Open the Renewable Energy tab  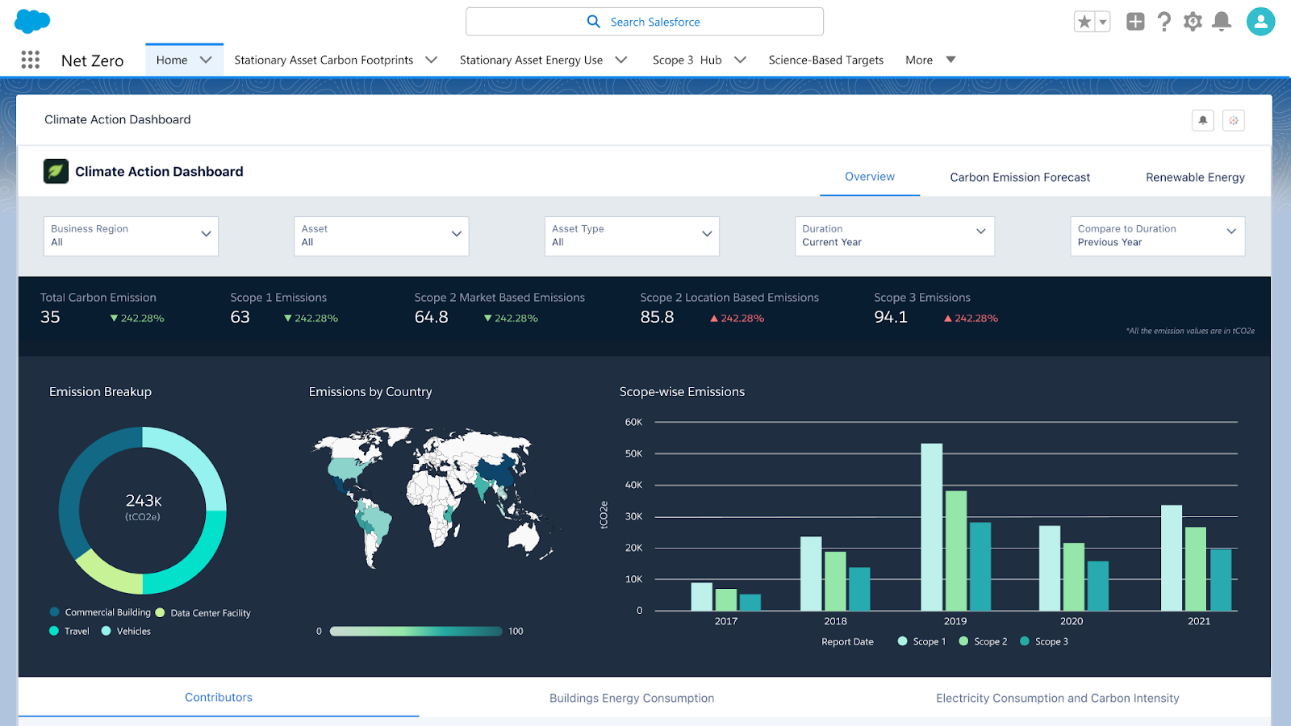point(1195,177)
